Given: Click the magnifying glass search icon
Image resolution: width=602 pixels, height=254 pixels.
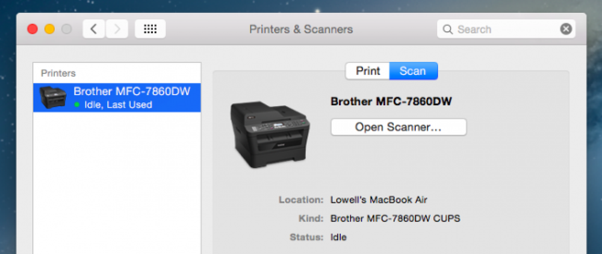Looking at the screenshot, I should click(x=447, y=29).
